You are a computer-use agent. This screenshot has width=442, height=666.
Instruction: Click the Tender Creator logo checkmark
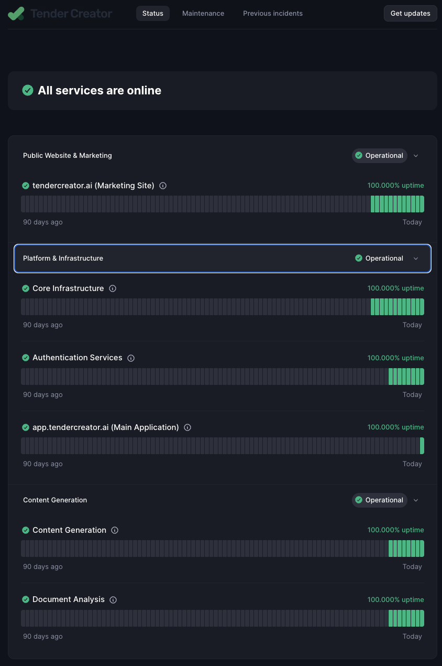16,13
